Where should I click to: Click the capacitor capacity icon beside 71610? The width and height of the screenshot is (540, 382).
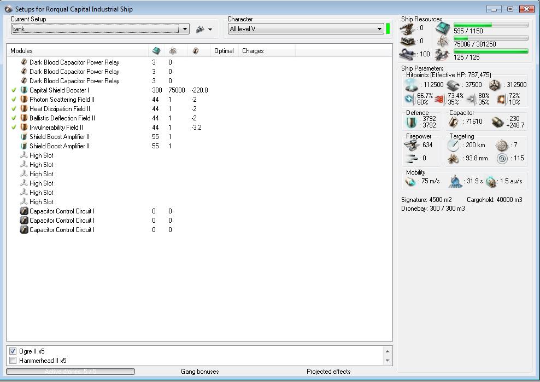pos(453,121)
